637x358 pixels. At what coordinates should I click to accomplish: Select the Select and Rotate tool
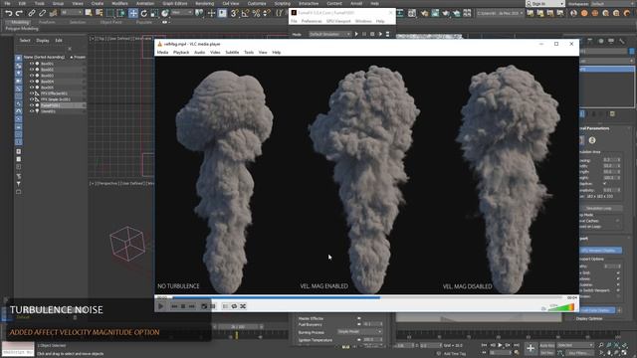click(143, 13)
